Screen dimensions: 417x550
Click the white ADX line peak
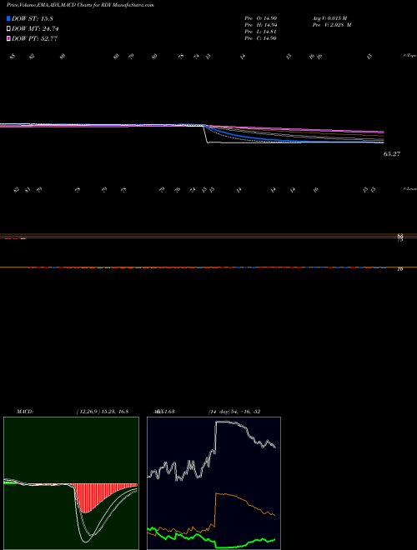pos(224,422)
